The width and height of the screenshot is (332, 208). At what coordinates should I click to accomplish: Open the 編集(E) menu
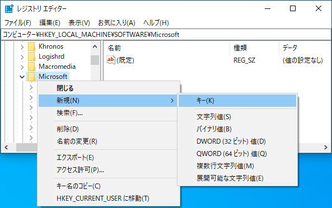coord(50,22)
